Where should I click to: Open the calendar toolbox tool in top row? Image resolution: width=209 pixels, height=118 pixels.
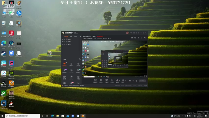[x=78, y=64]
